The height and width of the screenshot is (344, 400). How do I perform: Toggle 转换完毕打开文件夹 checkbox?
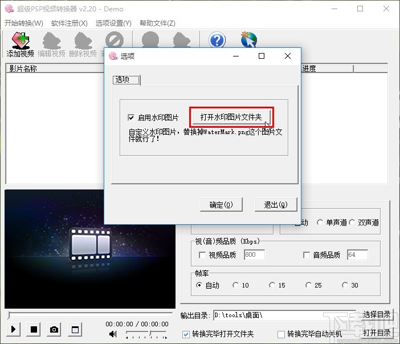tap(186, 334)
